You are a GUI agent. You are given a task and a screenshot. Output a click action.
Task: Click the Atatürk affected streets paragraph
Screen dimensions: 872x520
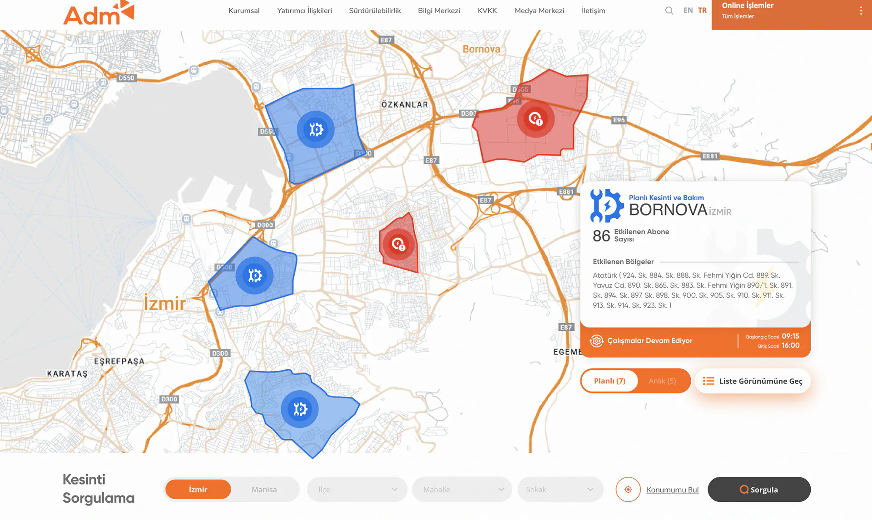(x=693, y=290)
